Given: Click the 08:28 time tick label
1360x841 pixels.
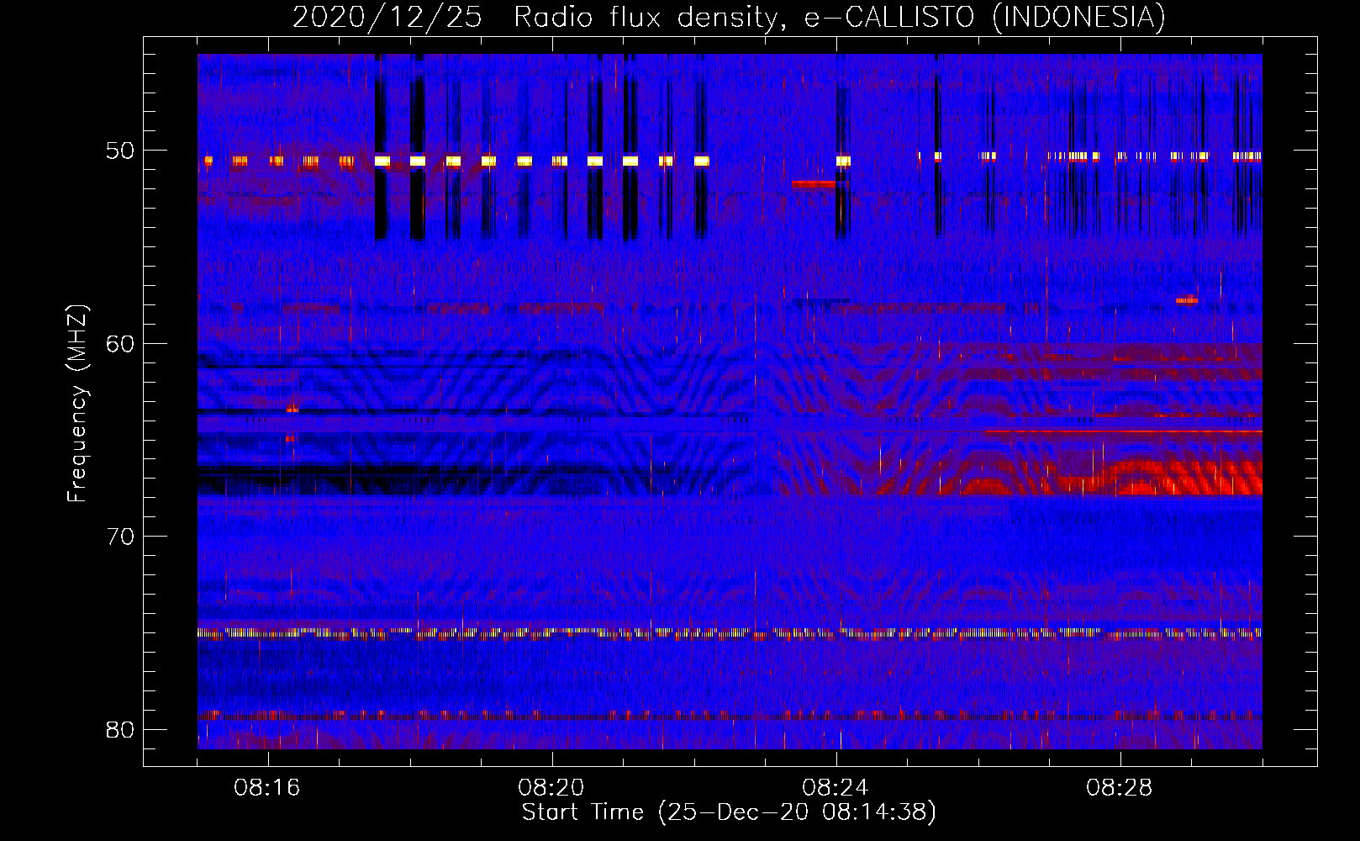Looking at the screenshot, I should (1120, 788).
